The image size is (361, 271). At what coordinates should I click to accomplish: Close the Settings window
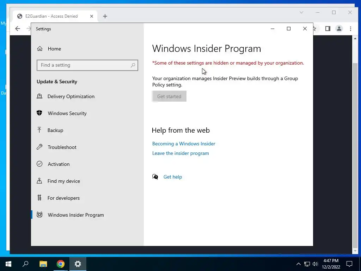(305, 29)
